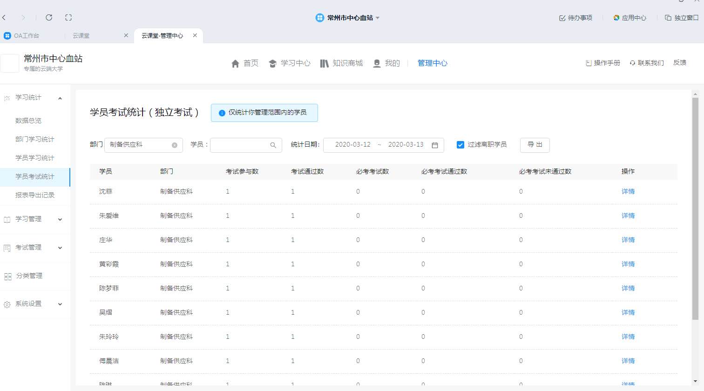Close the 云课堂 tab
The image size is (704, 391).
pos(126,35)
